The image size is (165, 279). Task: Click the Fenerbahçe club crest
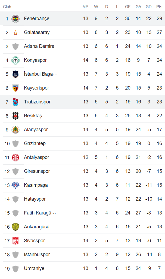16,18
